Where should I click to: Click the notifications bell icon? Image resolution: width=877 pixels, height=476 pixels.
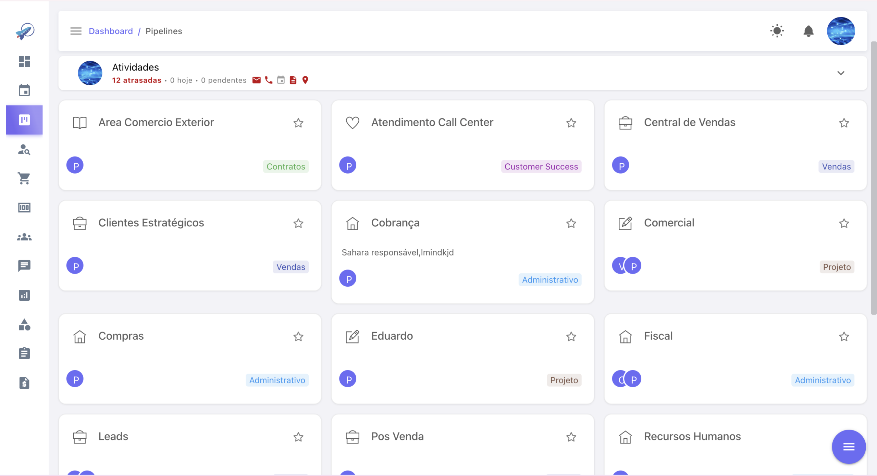pos(808,31)
